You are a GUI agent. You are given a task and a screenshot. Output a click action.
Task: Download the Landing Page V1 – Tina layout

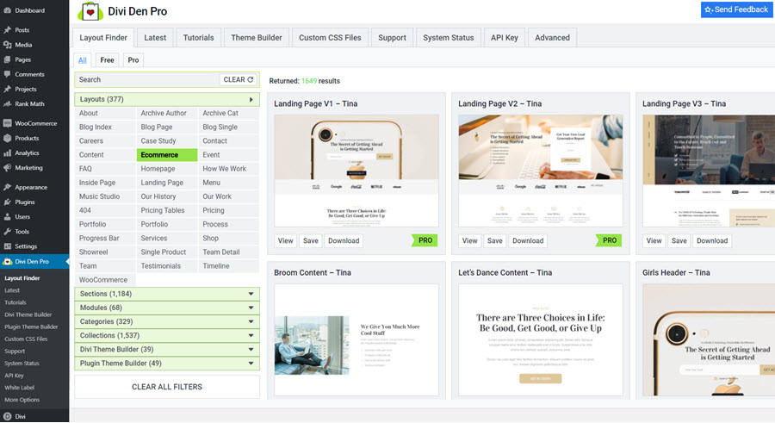(344, 241)
